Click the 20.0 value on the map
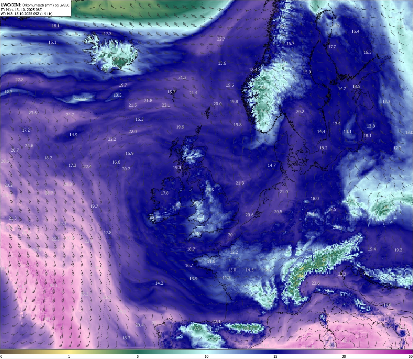413x359 pixels. 217,104
